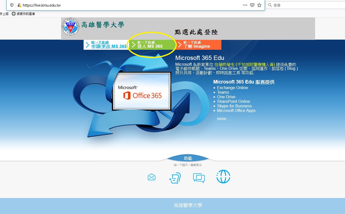Click the document scroll feature icon
The width and height of the screenshot is (345, 214).
tap(175, 178)
